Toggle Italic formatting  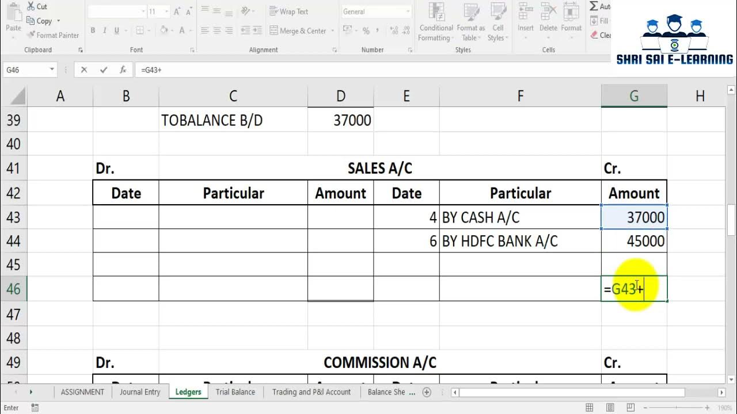point(105,31)
